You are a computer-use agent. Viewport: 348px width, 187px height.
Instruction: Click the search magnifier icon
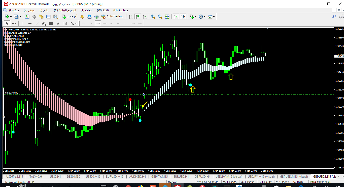334,17
